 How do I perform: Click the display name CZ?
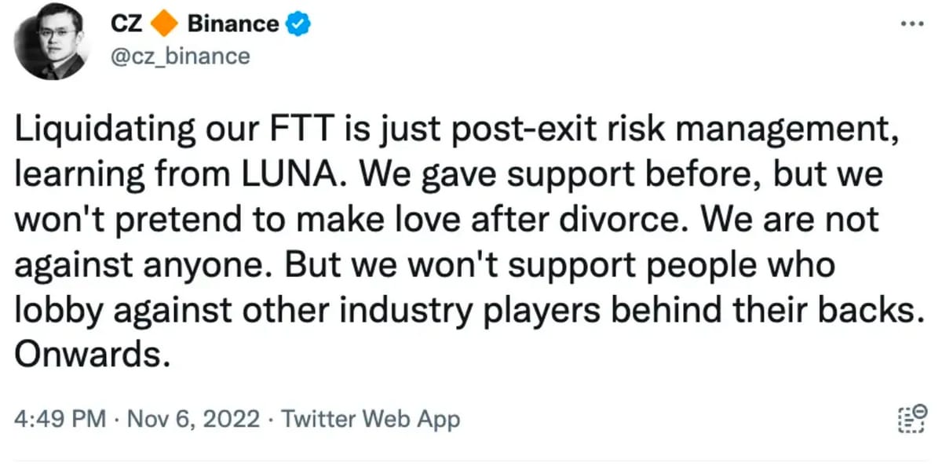[x=126, y=24]
